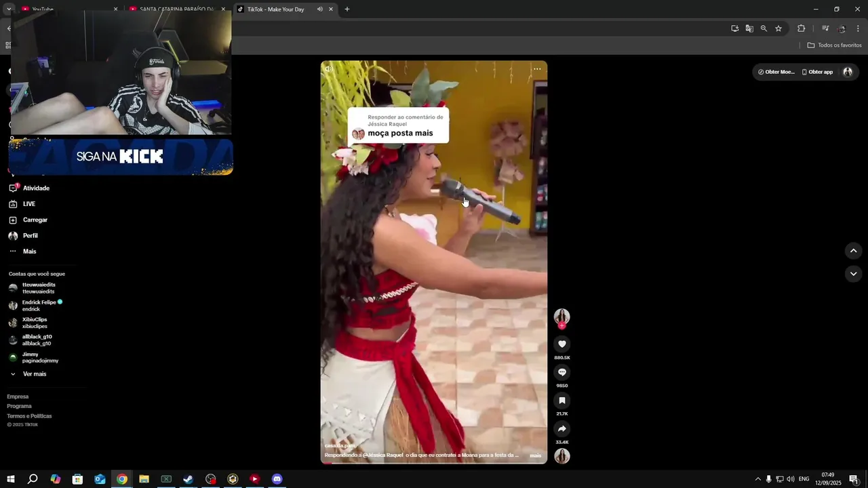
Task: Follow the creator with the red plus badge
Action: pos(561,326)
